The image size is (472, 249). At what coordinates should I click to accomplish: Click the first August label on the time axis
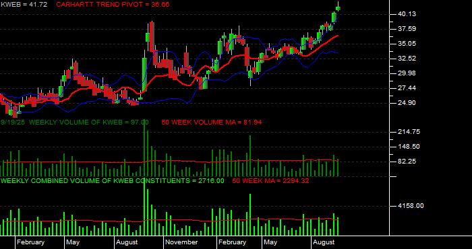[127, 242]
